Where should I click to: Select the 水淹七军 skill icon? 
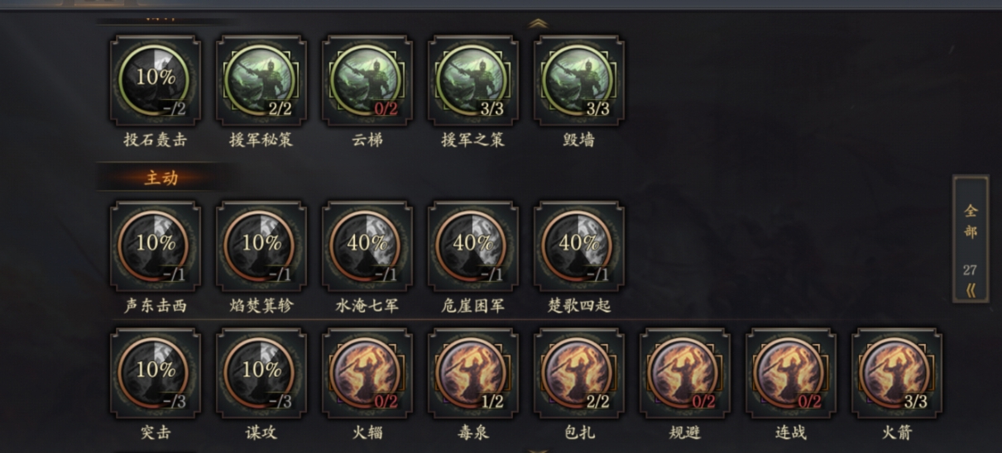point(367,246)
